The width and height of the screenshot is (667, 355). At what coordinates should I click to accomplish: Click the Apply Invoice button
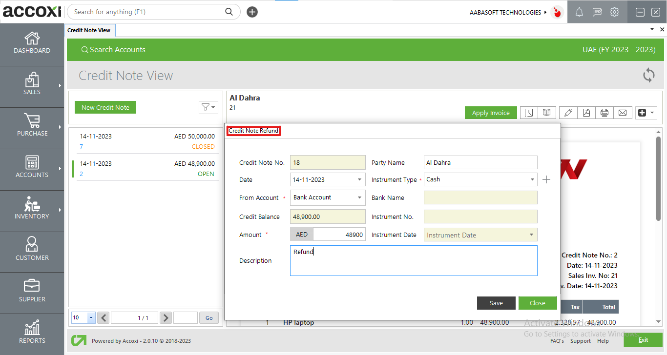pos(491,112)
